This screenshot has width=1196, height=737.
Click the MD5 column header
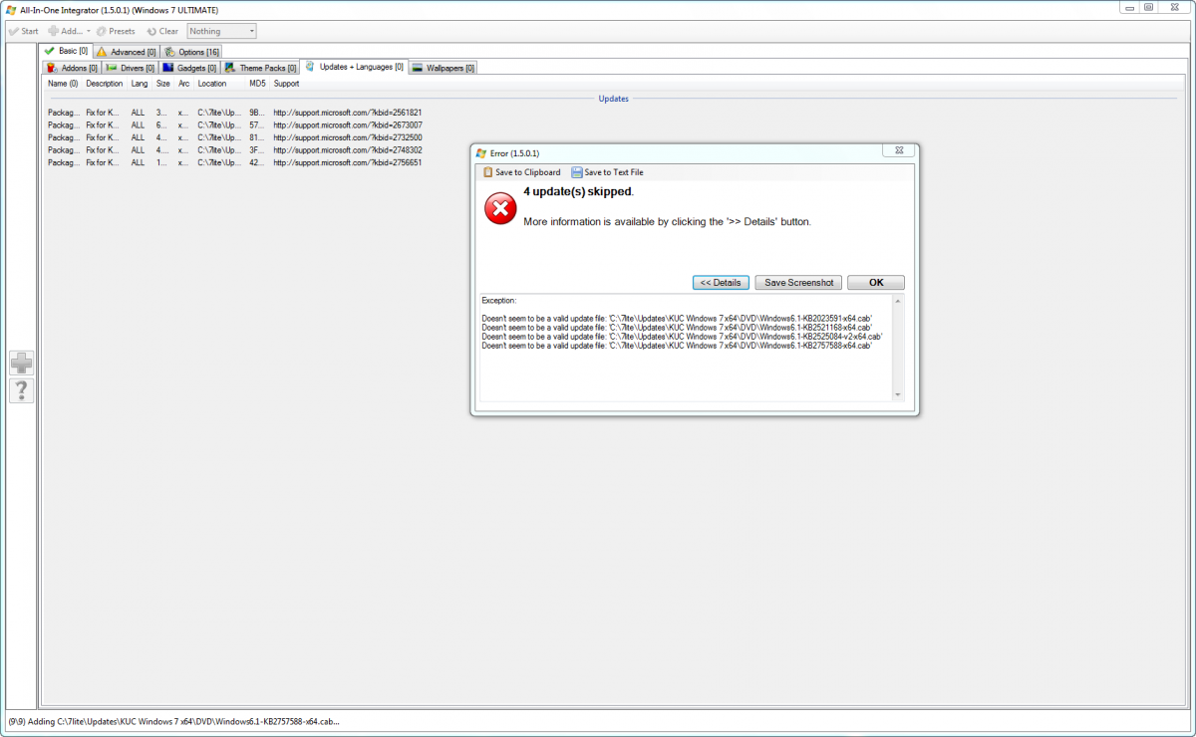tap(258, 84)
